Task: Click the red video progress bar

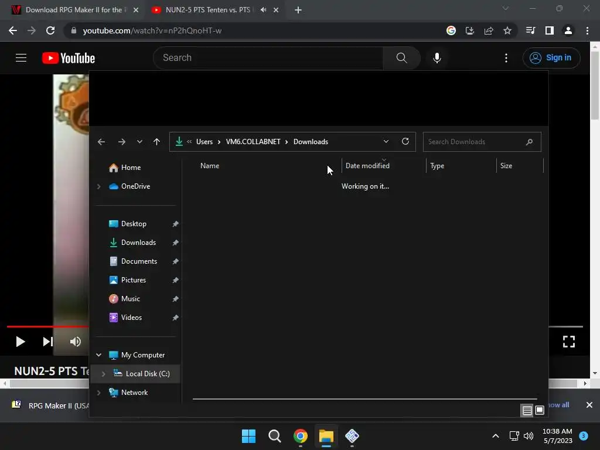Action: [x=48, y=326]
